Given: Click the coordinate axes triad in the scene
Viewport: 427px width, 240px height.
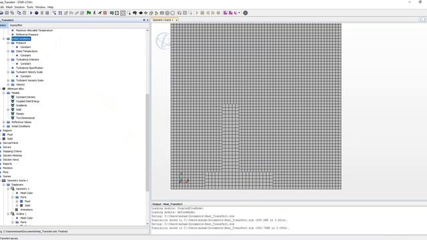Looking at the screenshot, I should (x=184, y=178).
